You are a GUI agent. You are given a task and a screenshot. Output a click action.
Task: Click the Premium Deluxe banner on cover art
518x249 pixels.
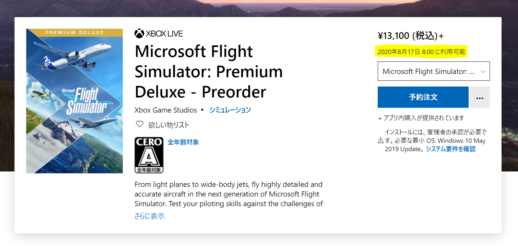[x=74, y=32]
